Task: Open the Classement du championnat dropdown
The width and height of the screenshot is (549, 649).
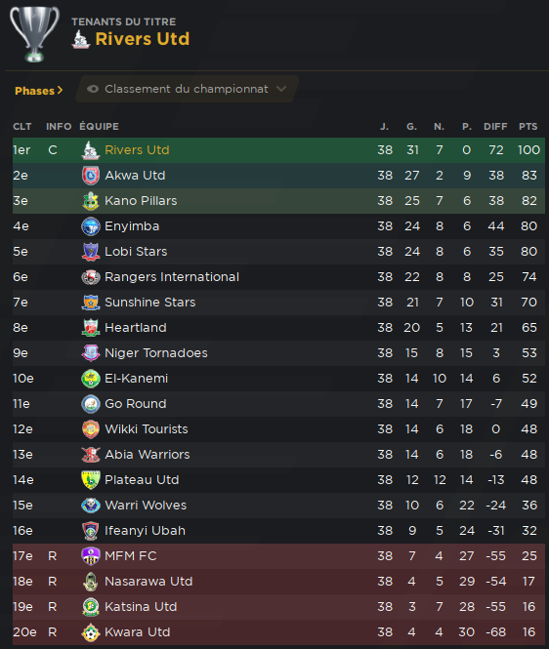Action: coord(188,89)
